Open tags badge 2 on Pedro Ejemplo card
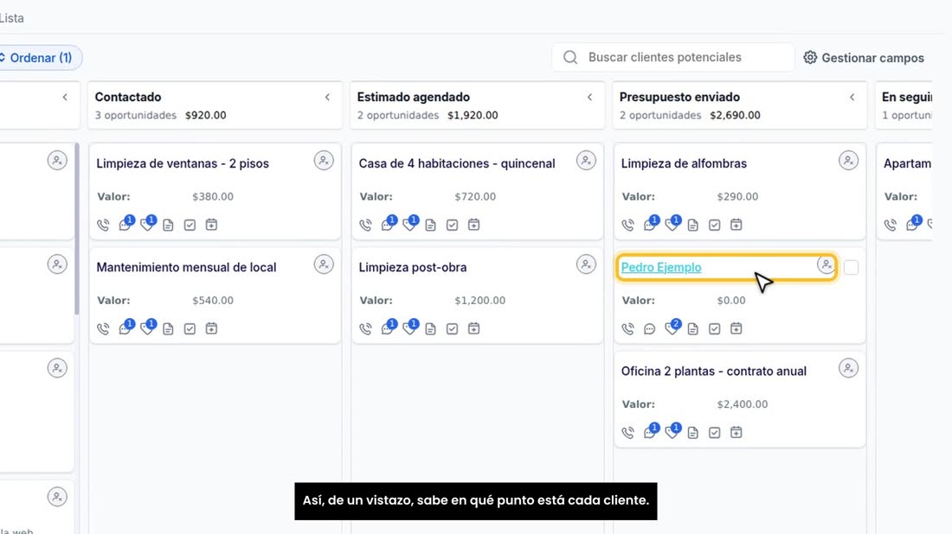The width and height of the screenshot is (952, 534). [x=672, y=327]
